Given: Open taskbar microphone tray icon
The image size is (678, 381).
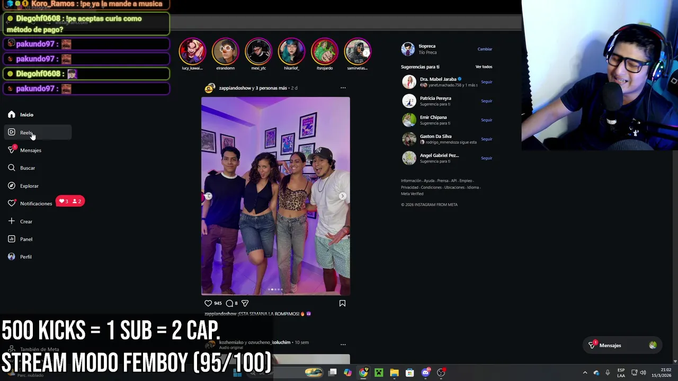Looking at the screenshot, I should pyautogui.click(x=608, y=373).
